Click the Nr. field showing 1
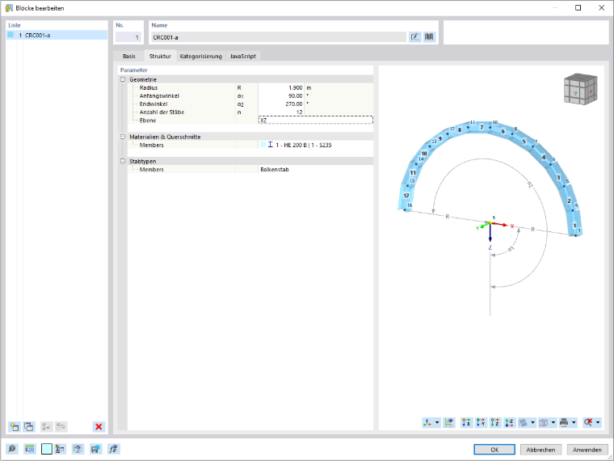This screenshot has height=461, width=614. (x=128, y=37)
